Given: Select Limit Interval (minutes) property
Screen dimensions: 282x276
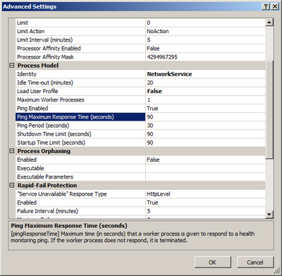Looking at the screenshot, I should (x=80, y=40).
